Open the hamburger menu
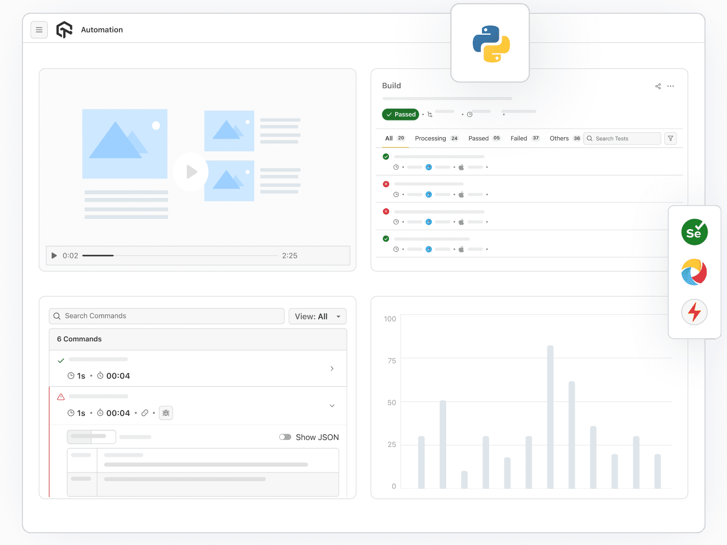This screenshot has height=545, width=727. 39,30
